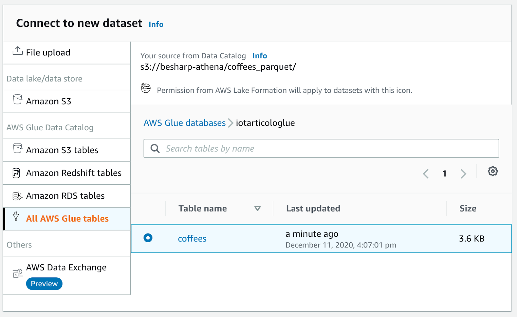Click the Preview badge under AWS Data Exchange

click(x=44, y=284)
